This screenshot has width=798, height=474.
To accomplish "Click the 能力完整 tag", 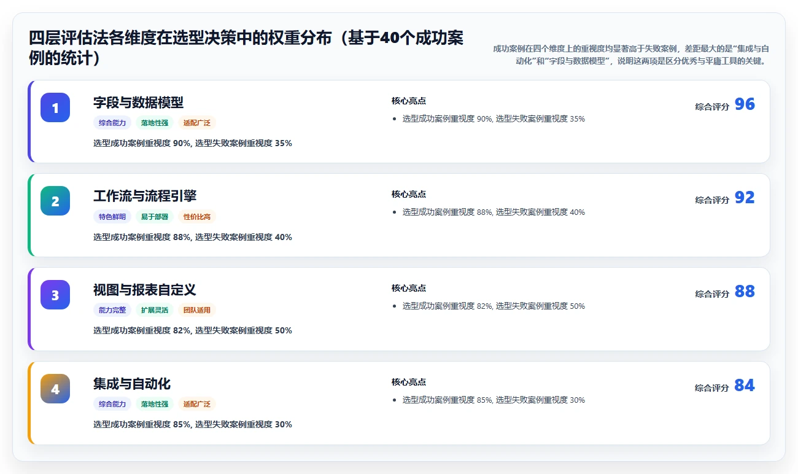I will (x=112, y=310).
